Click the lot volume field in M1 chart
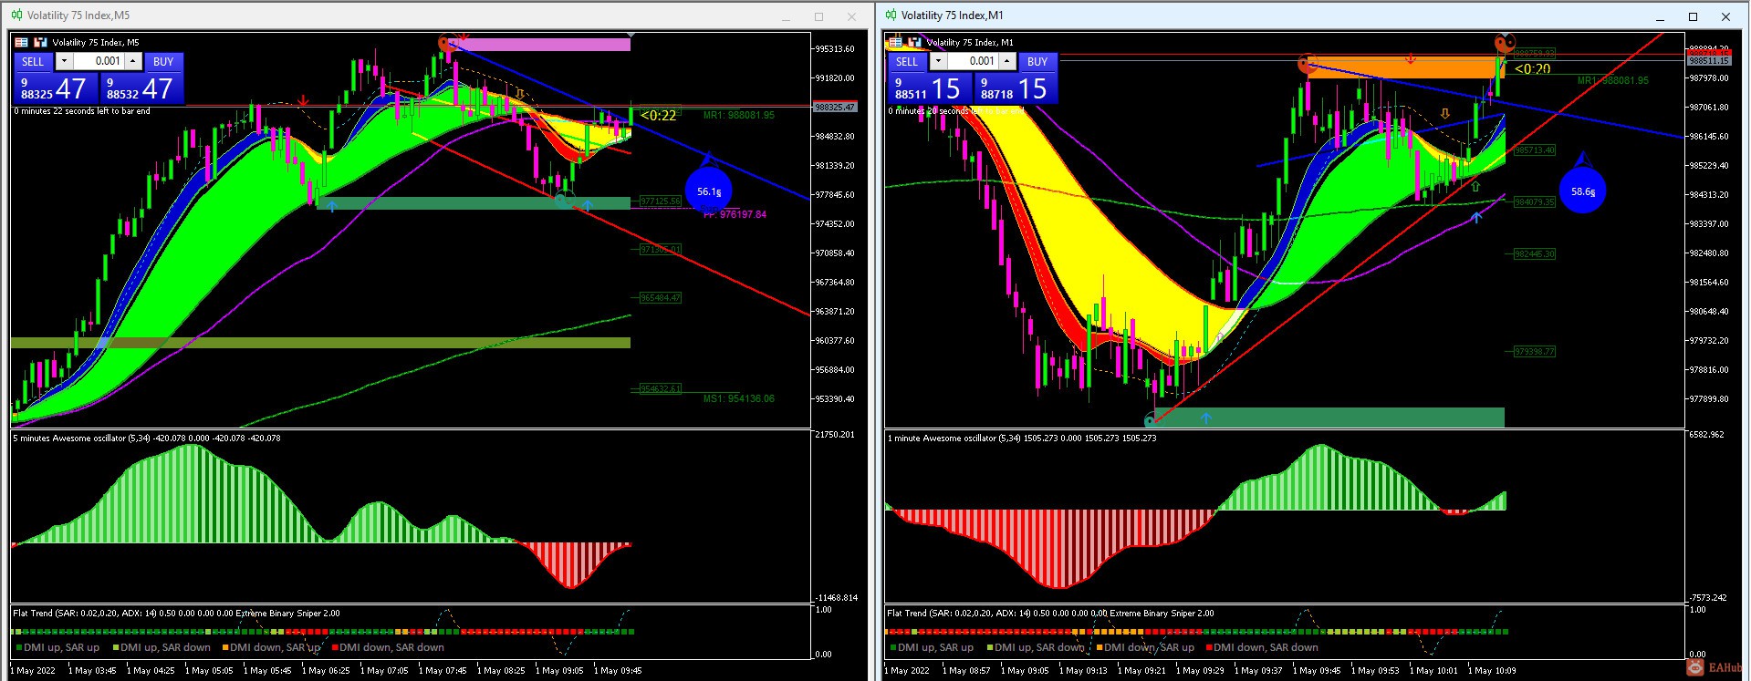This screenshot has height=681, width=1751. (973, 61)
